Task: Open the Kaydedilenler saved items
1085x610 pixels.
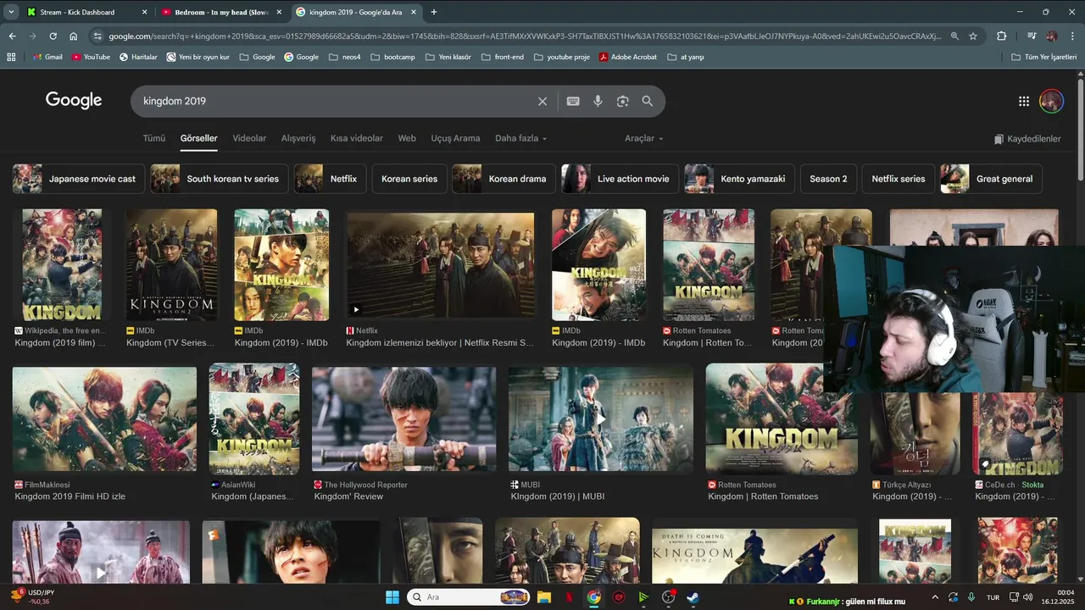Action: pos(1027,138)
